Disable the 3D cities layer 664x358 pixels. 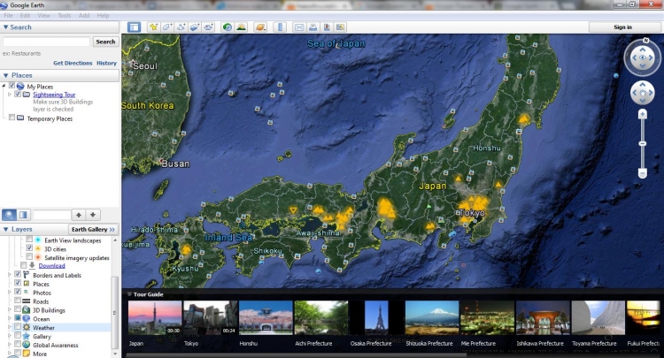(x=29, y=248)
